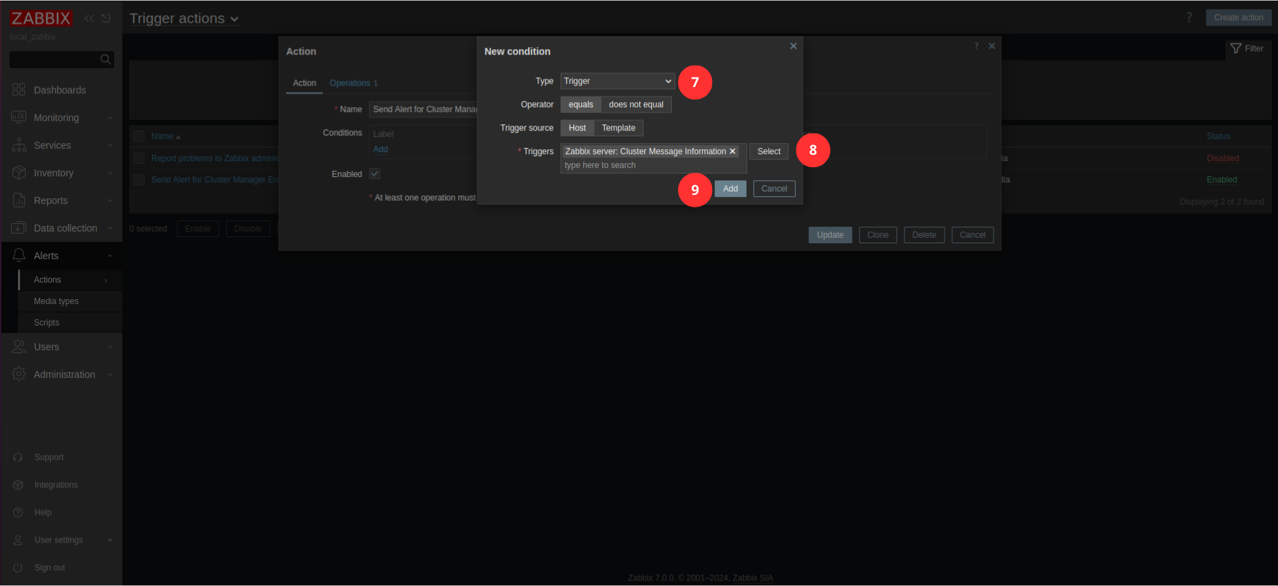Expand the Data collection menu chevron

coord(109,229)
